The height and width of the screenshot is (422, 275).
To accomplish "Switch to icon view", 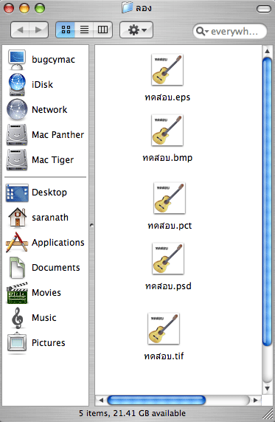I will (x=66, y=30).
